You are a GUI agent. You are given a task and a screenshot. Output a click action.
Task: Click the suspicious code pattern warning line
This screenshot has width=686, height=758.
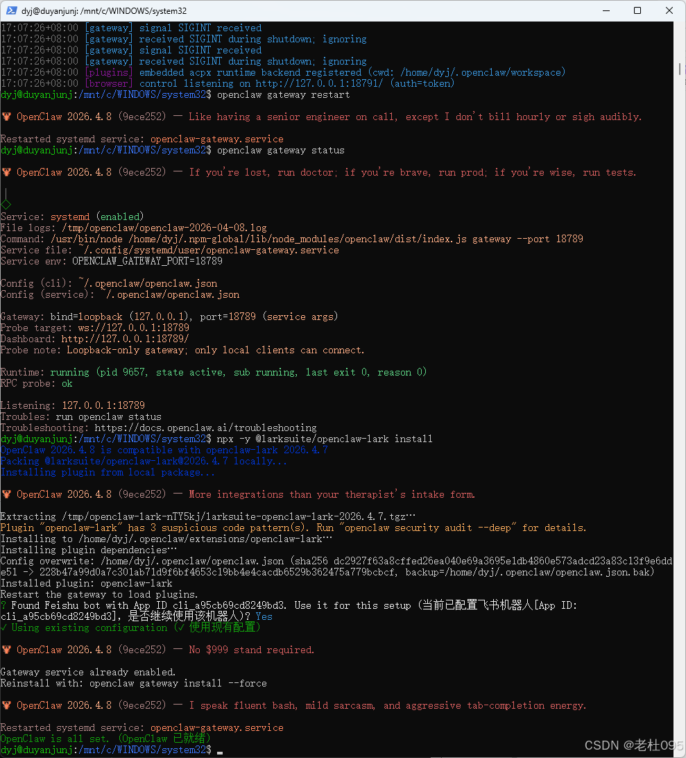click(293, 528)
